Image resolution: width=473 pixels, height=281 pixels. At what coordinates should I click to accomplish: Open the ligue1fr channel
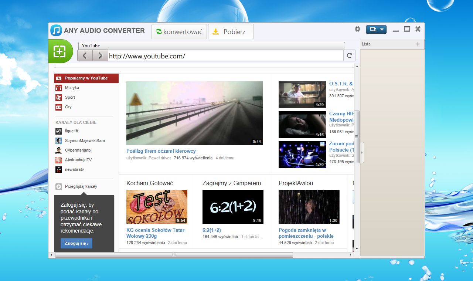click(x=72, y=131)
